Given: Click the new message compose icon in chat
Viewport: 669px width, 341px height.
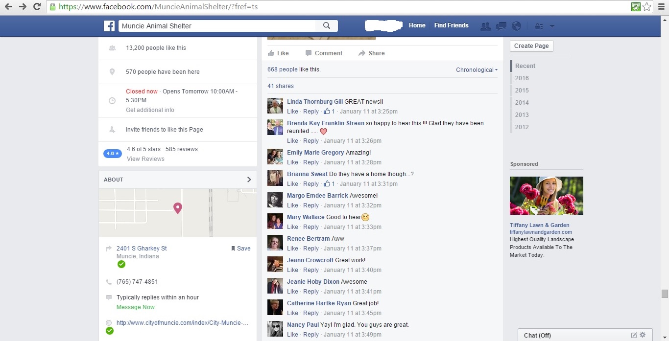Looking at the screenshot, I should pos(634,335).
